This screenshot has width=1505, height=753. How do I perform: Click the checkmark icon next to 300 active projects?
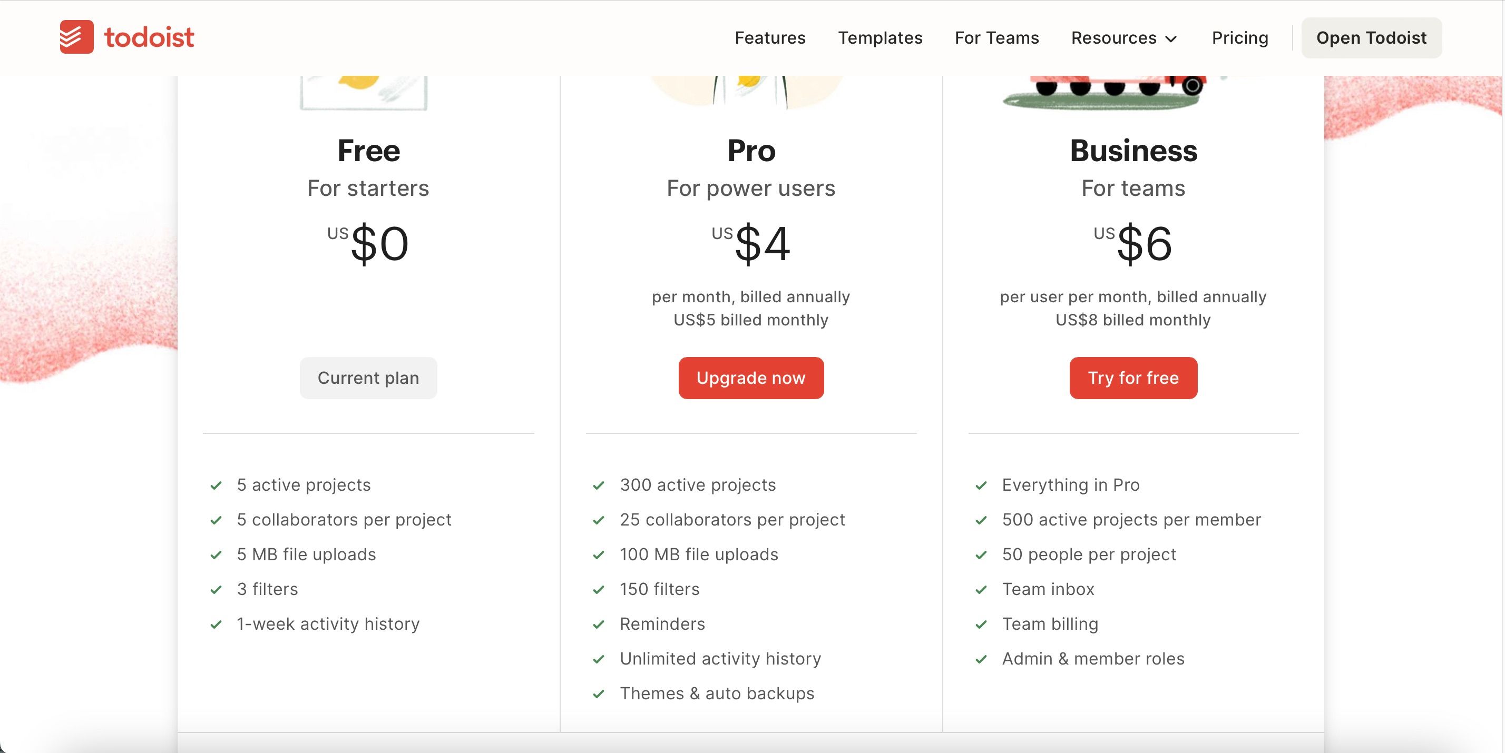[597, 485]
